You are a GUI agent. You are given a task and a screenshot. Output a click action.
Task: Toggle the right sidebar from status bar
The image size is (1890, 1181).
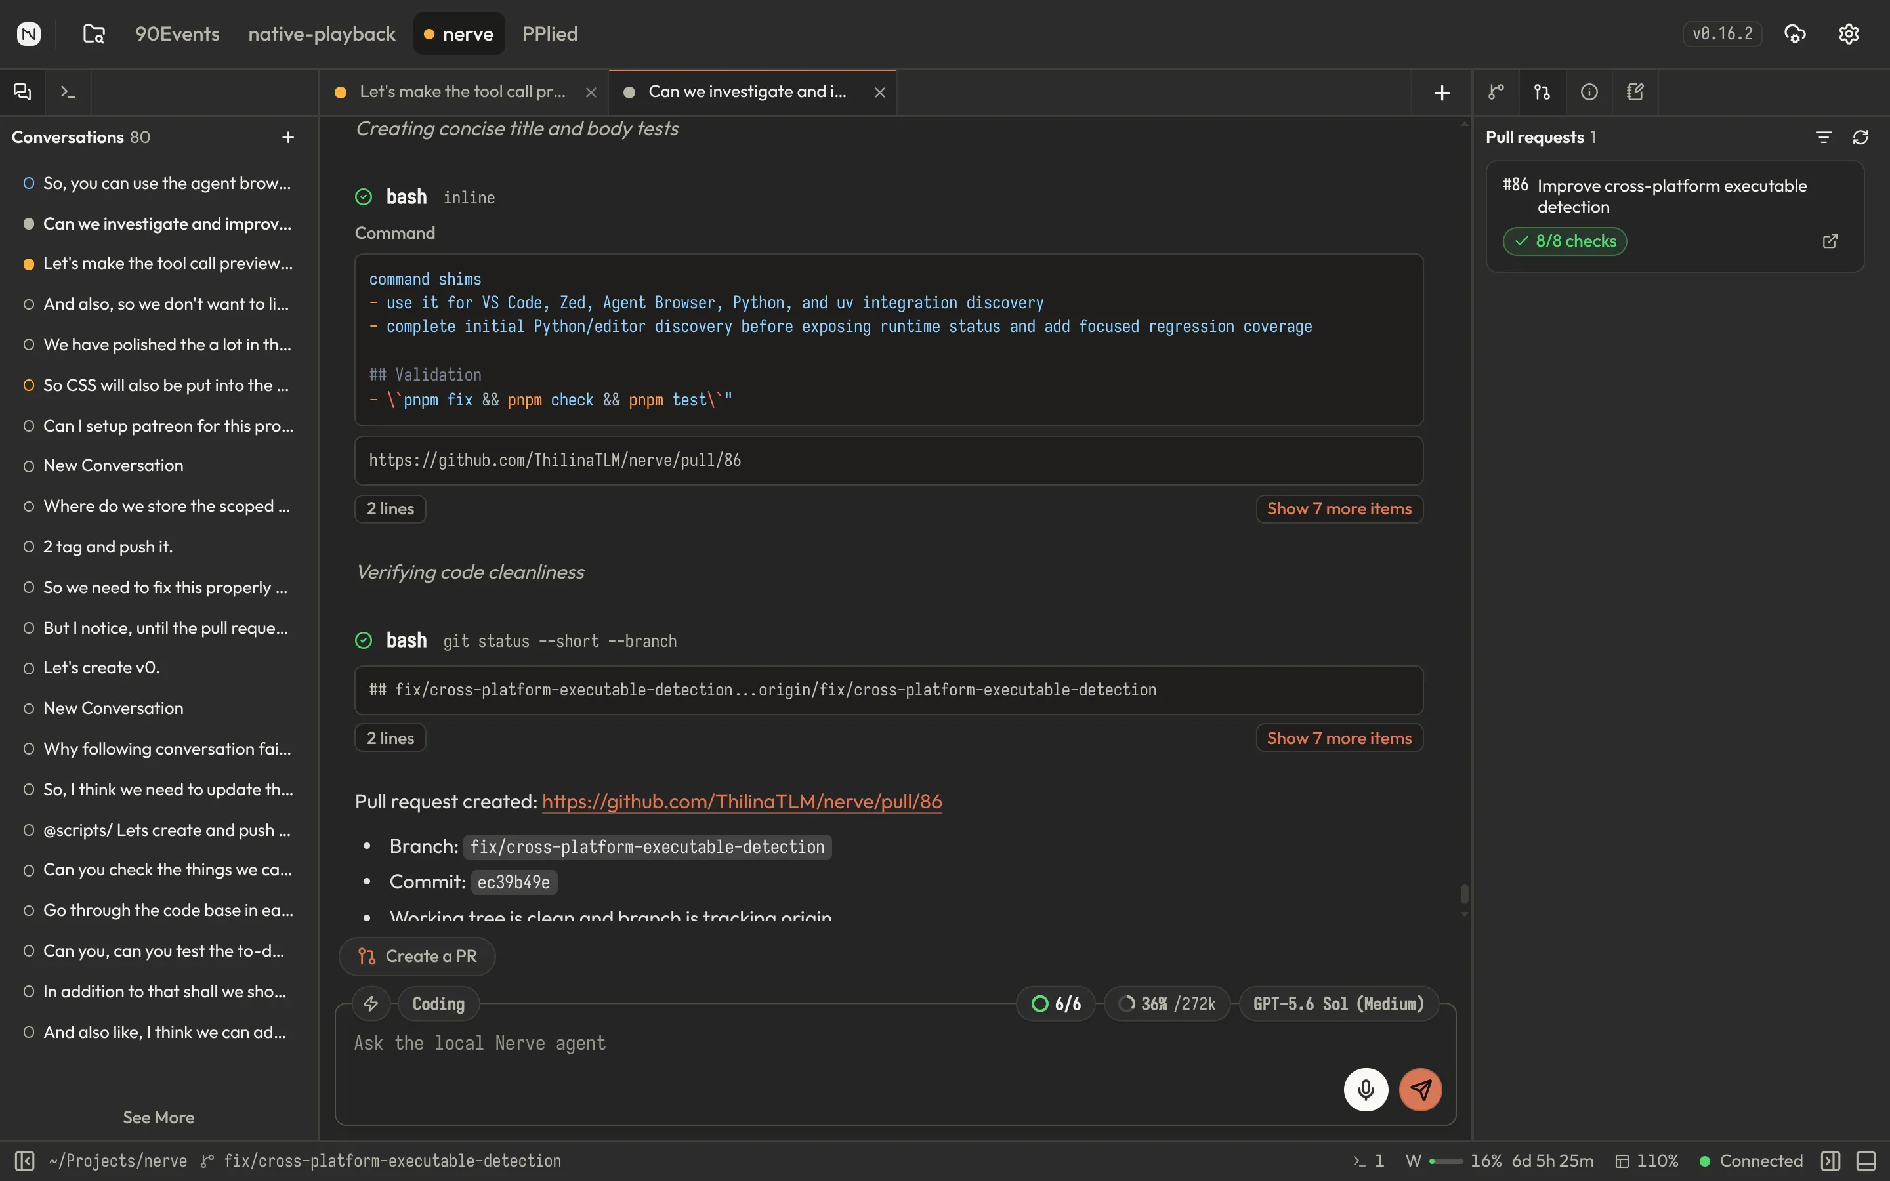click(x=1831, y=1161)
